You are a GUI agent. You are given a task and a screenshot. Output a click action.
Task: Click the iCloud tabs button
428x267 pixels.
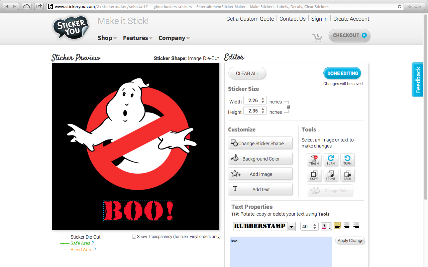pos(27,6)
